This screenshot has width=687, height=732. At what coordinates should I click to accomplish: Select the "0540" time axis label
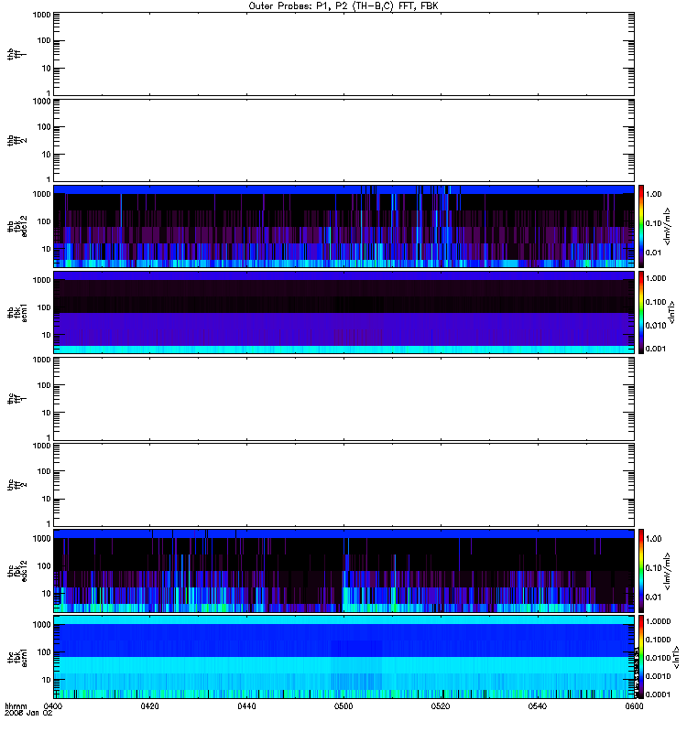pos(538,705)
